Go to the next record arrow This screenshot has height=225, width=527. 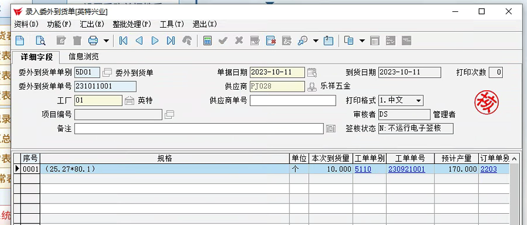pyautogui.click(x=155, y=40)
